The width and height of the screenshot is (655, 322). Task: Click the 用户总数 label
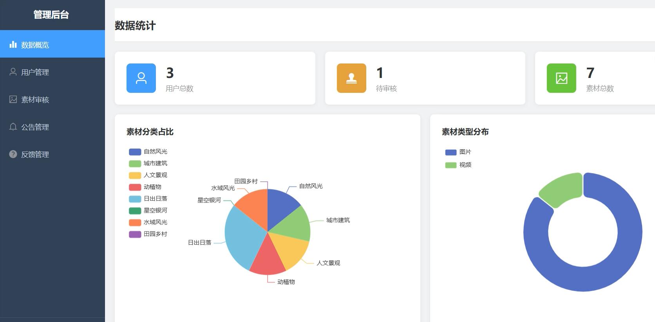pyautogui.click(x=179, y=89)
